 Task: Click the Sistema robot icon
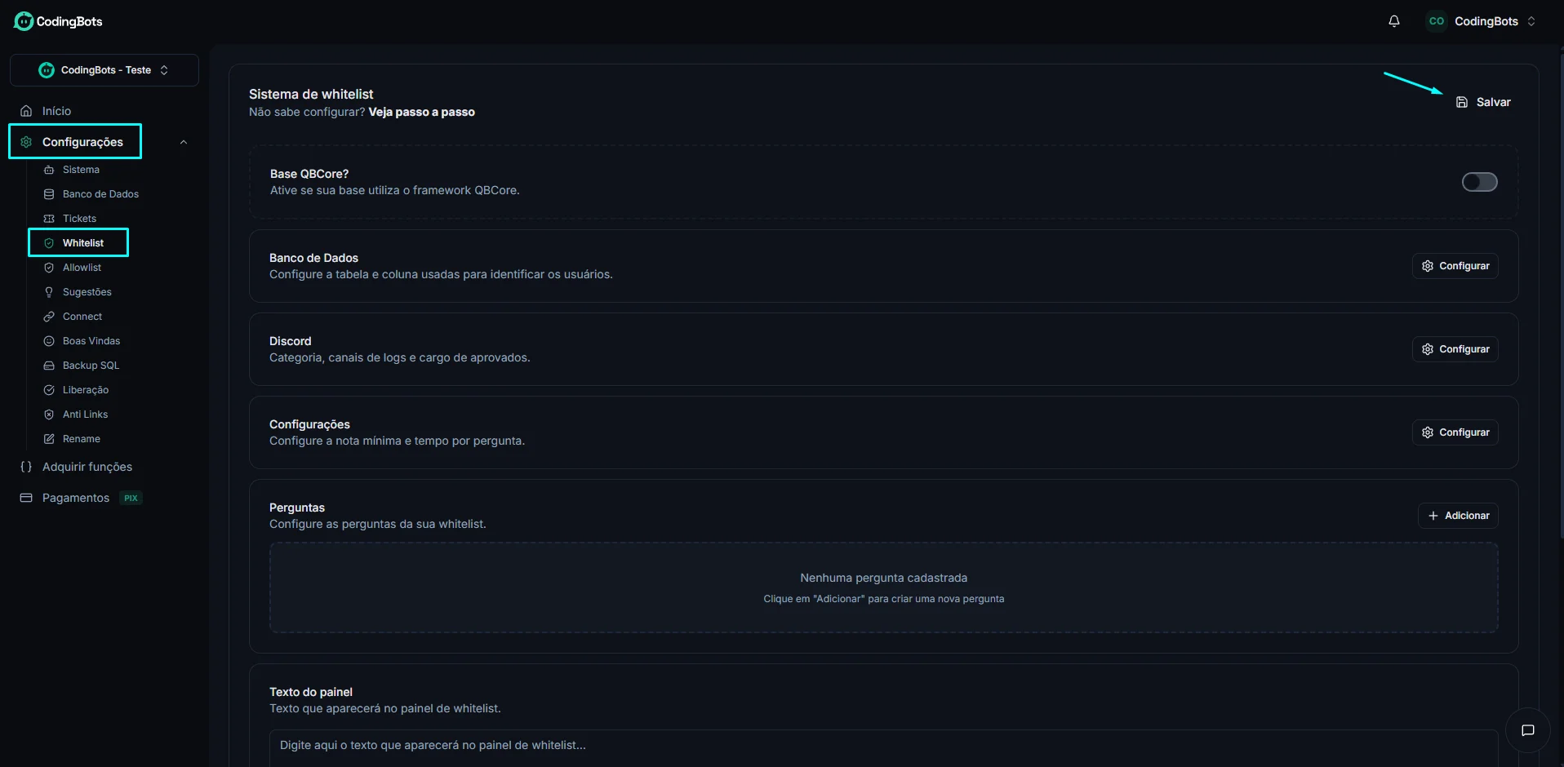[49, 170]
